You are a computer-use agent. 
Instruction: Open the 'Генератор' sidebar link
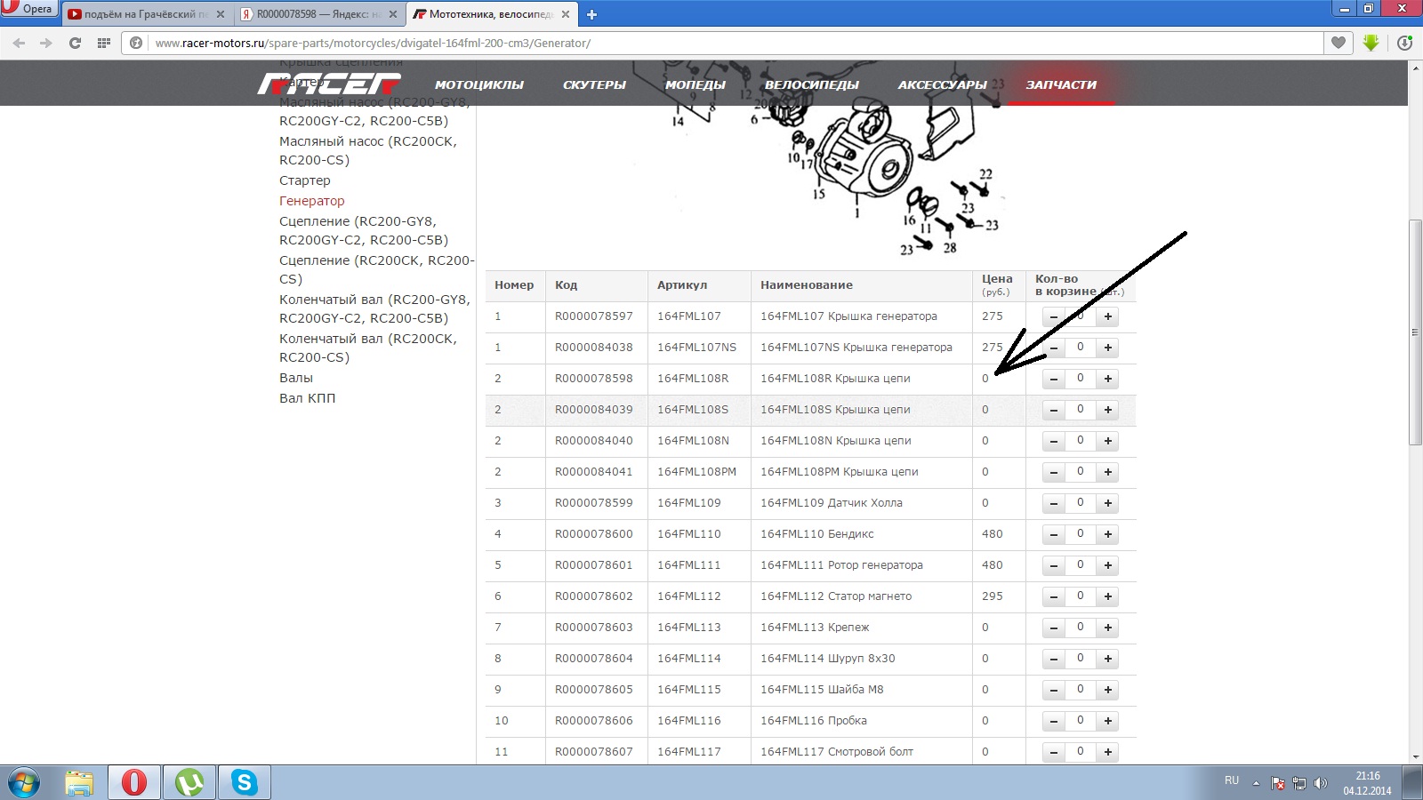(x=312, y=201)
